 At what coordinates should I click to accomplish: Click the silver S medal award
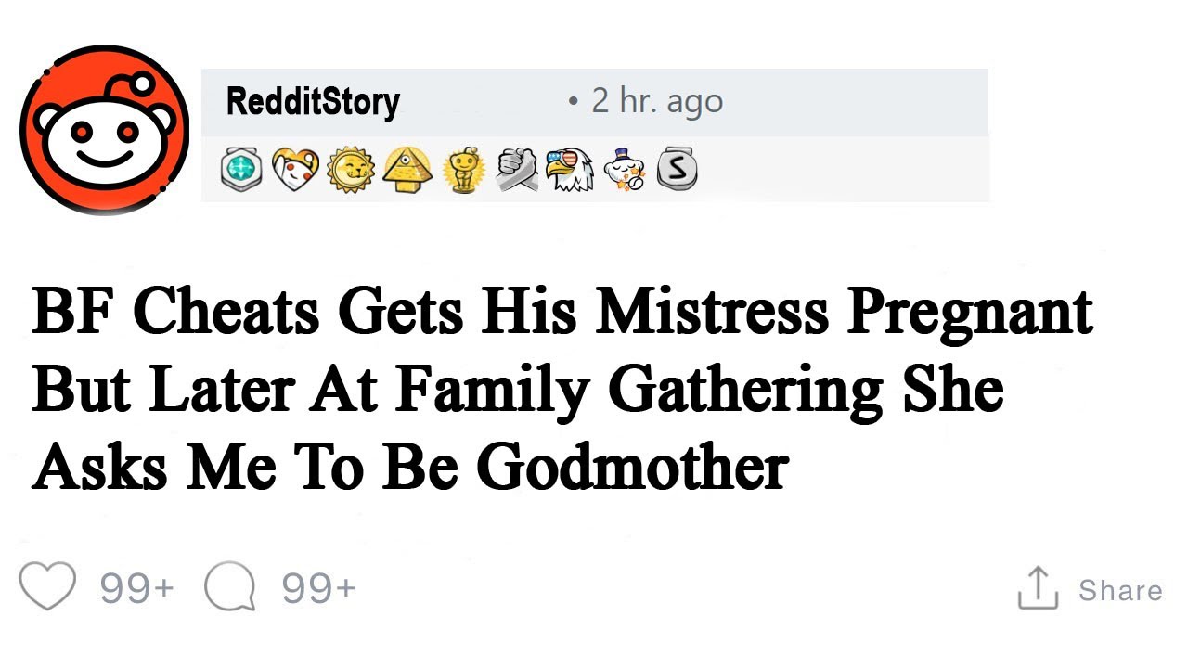677,170
